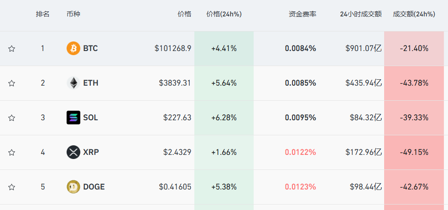Click the XRP coin logo icon
The height and width of the screenshot is (210, 448).
tap(73, 152)
